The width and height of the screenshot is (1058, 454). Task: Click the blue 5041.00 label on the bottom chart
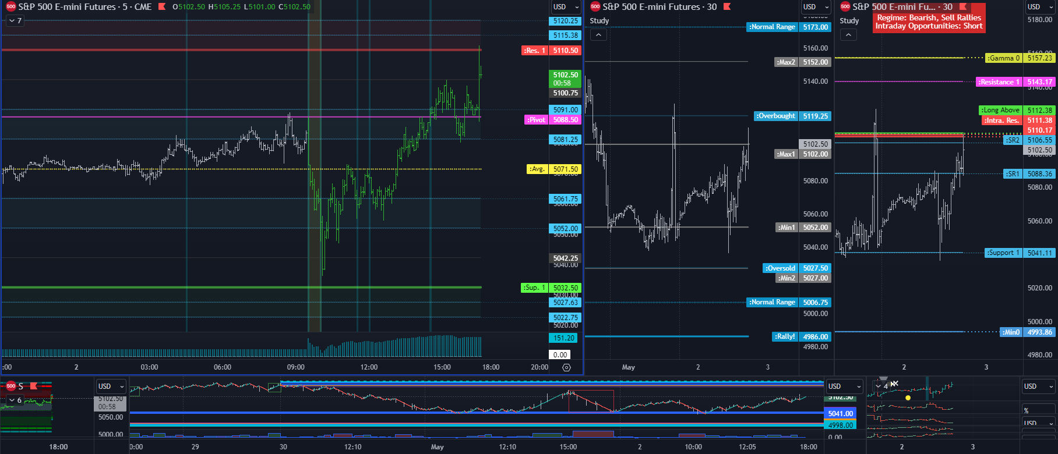coord(841,413)
